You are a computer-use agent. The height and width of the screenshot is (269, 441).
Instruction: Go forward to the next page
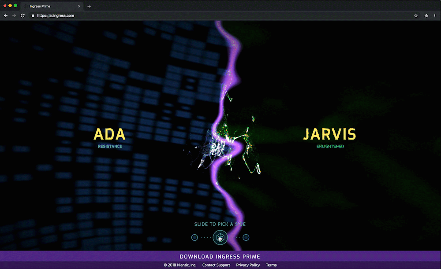14,16
